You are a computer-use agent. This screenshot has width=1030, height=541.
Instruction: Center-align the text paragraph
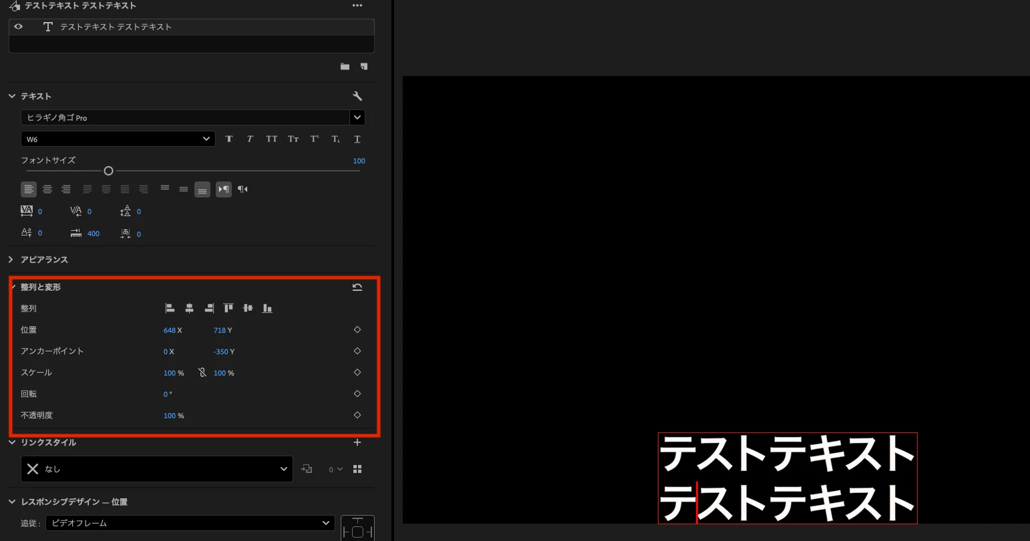47,189
